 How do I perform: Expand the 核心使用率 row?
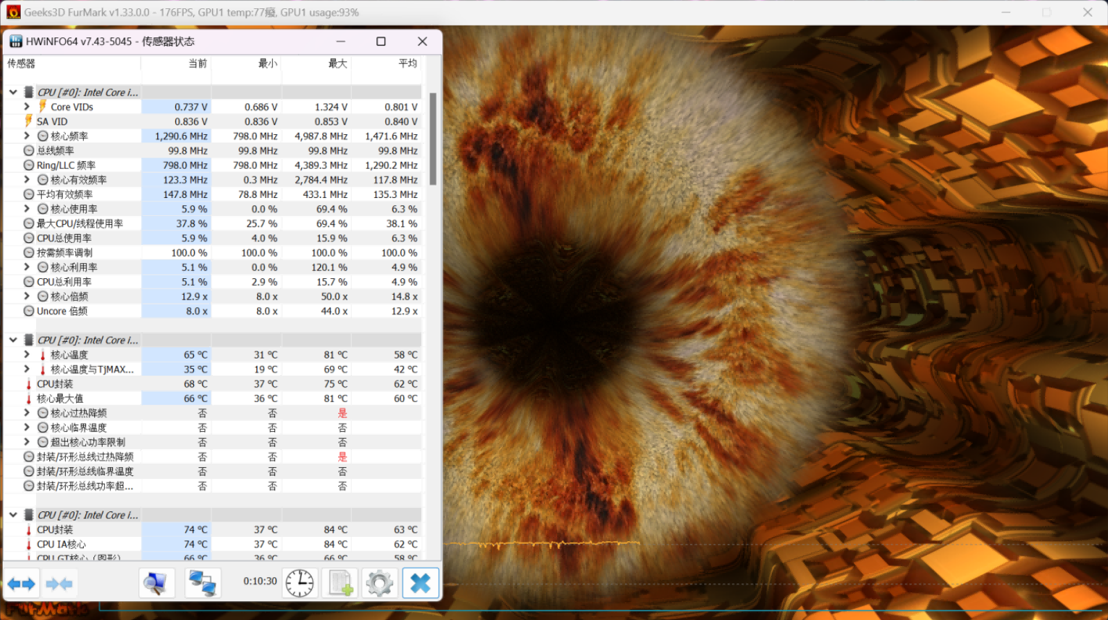tap(27, 209)
